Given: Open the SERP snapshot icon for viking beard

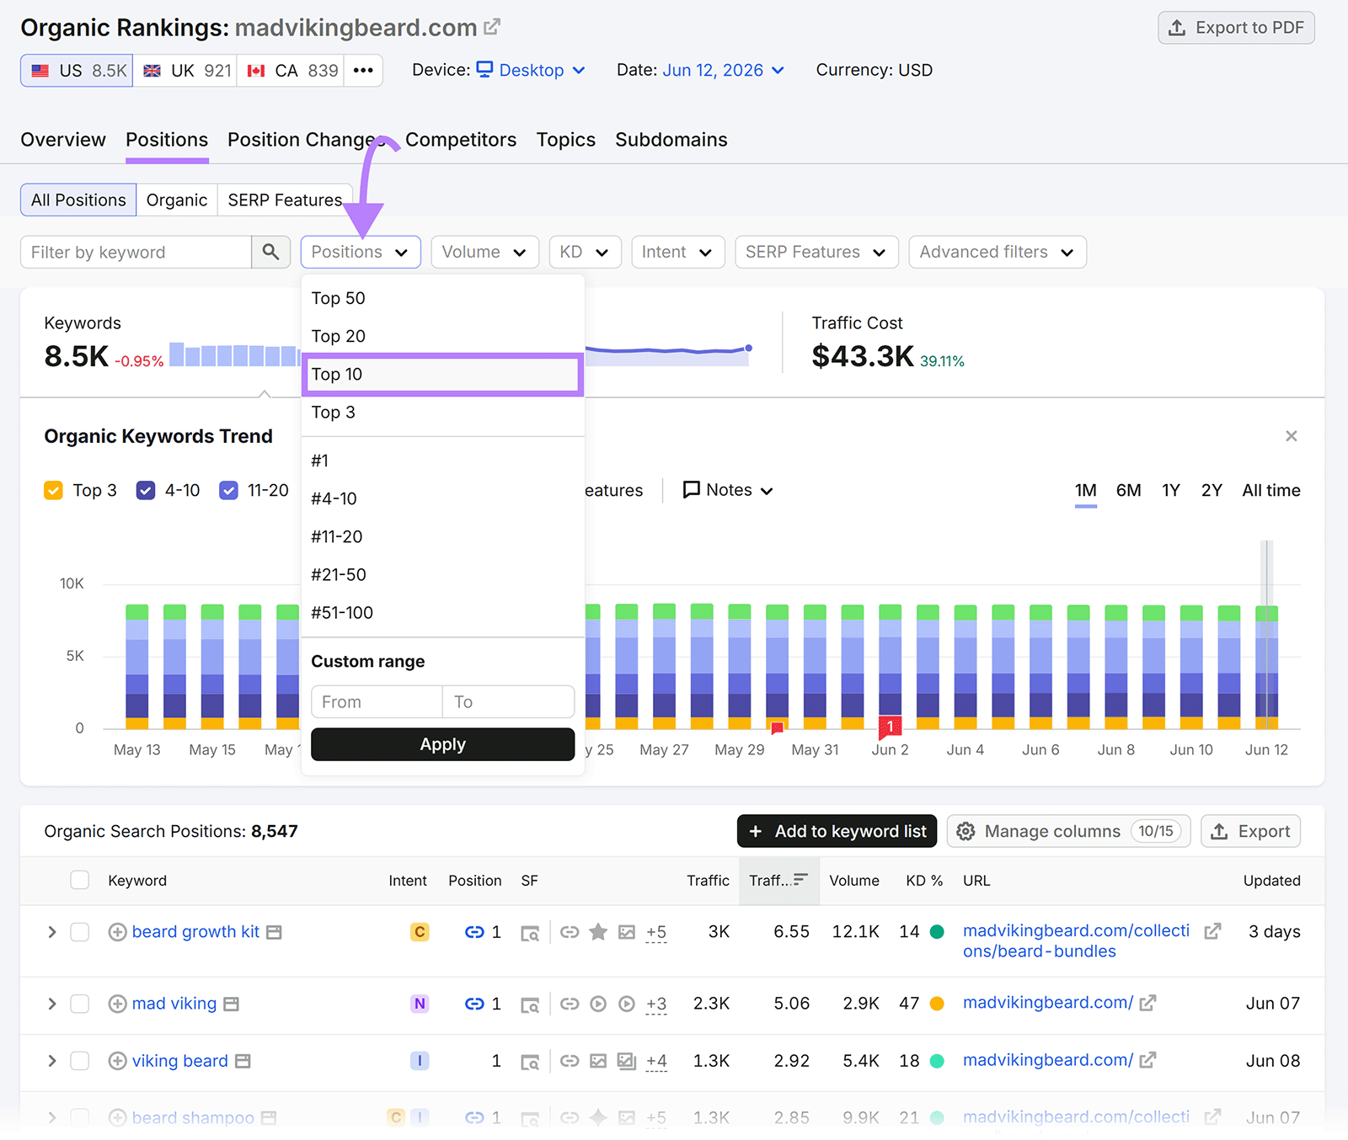Looking at the screenshot, I should 243,1061.
